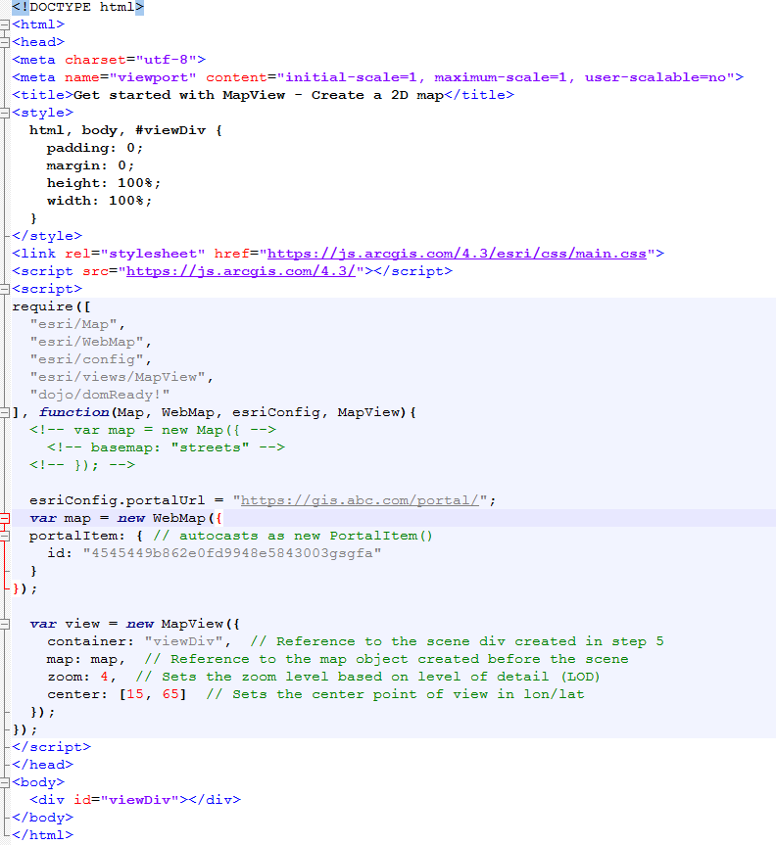
Task: Open the https://js.arcgis.com/4.3/ script URL
Action: coord(240,271)
